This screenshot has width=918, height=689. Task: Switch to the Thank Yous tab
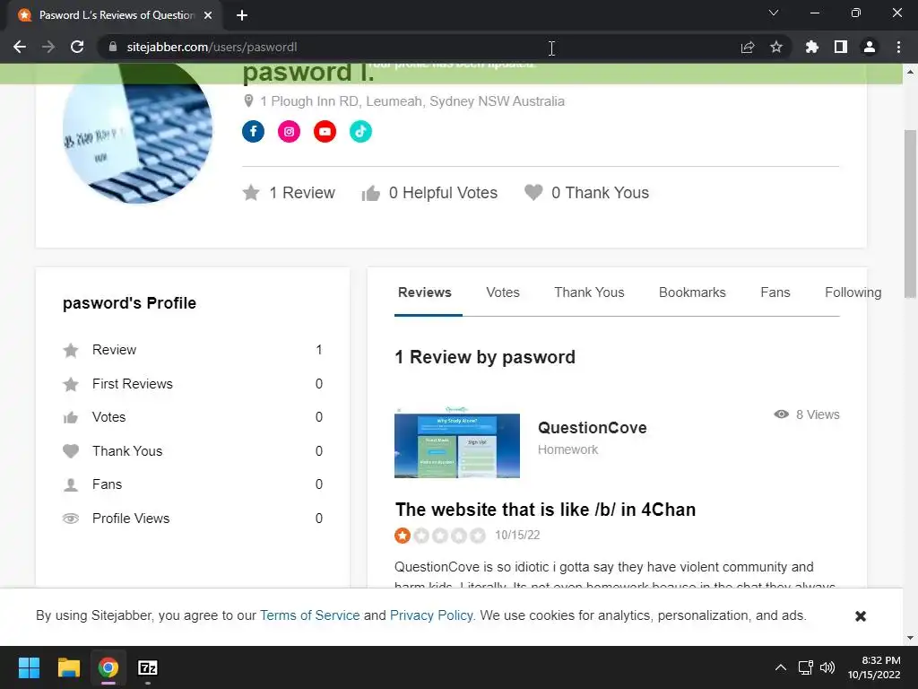click(589, 292)
